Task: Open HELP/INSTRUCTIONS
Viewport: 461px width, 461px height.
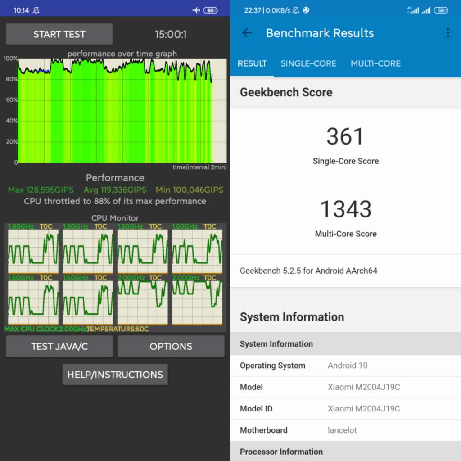Action: [115, 375]
